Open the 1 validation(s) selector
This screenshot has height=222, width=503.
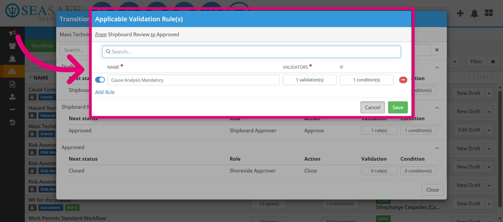tap(309, 80)
